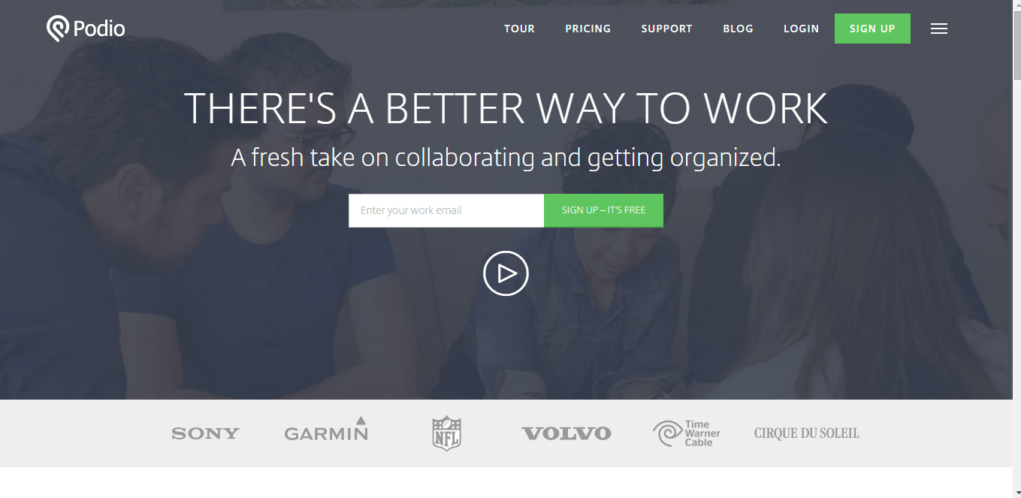
Task: Click Sign Up – It's Free button
Action: pyautogui.click(x=603, y=210)
